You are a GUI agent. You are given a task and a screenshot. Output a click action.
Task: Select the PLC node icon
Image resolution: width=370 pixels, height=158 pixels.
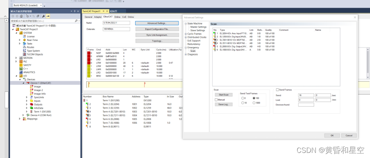21,61
